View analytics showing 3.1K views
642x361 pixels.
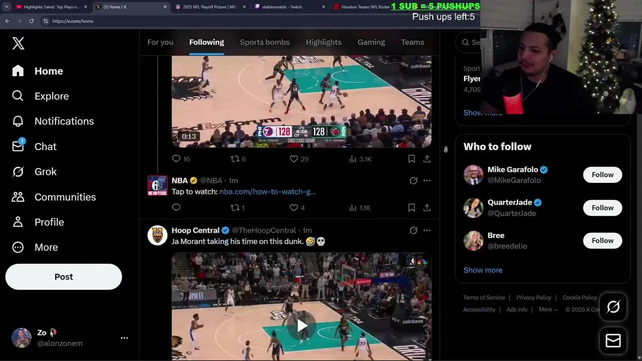click(x=360, y=159)
